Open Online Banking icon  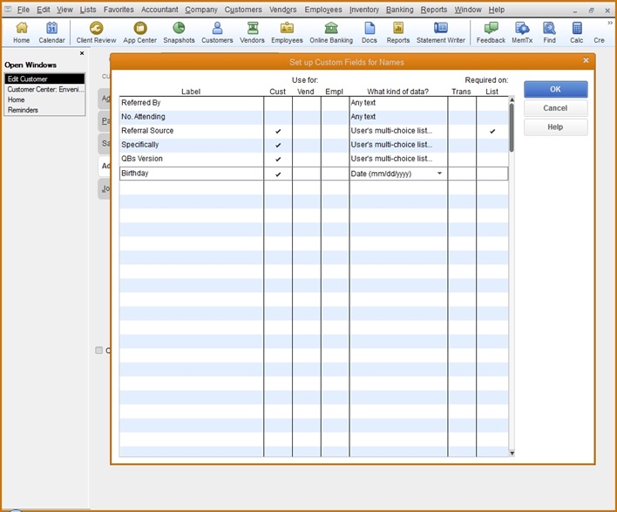point(331,32)
